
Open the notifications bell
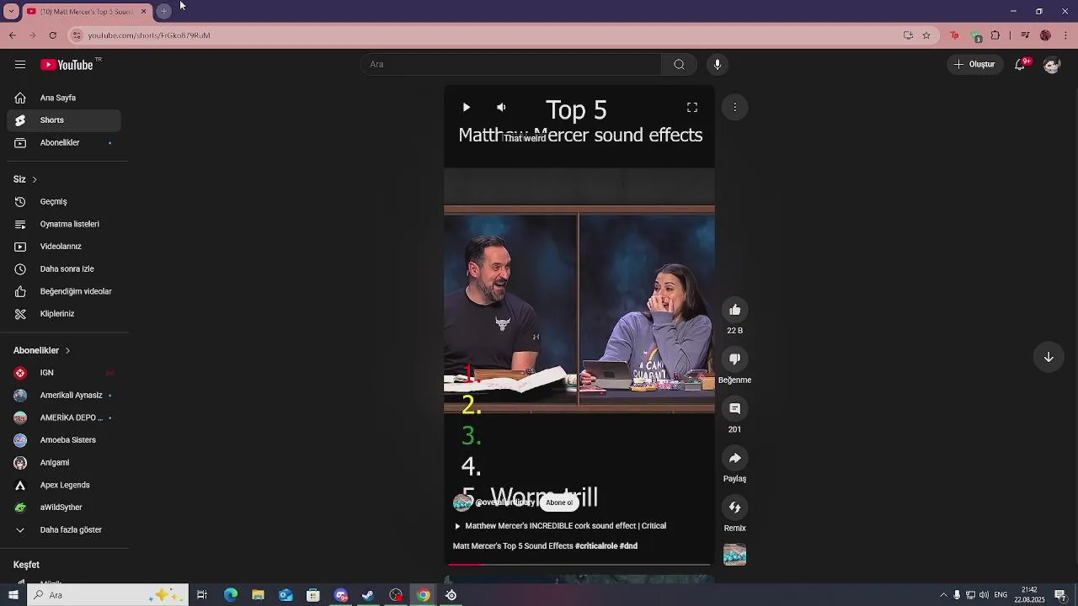[1020, 65]
